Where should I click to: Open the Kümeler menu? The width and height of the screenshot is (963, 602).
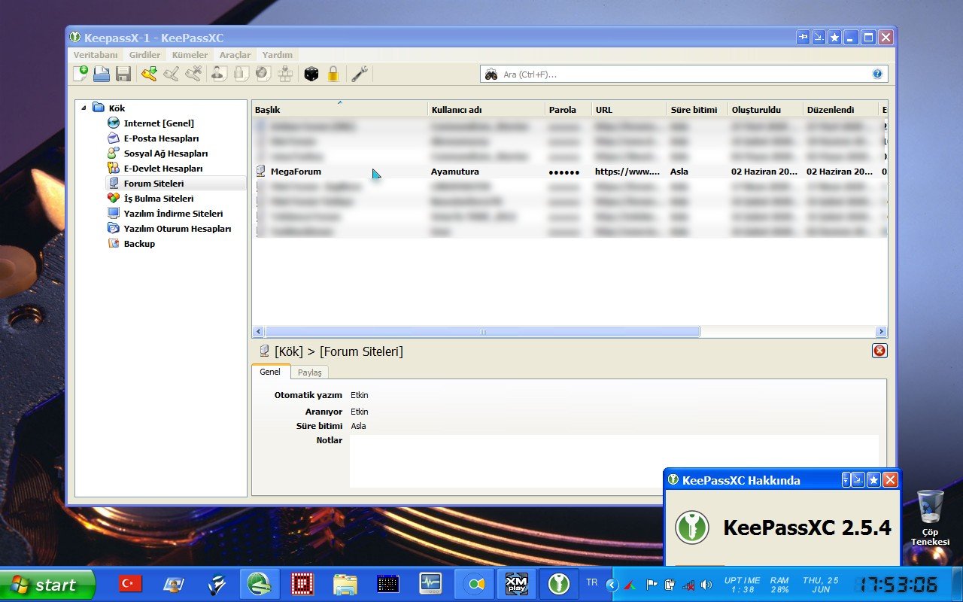click(x=190, y=55)
